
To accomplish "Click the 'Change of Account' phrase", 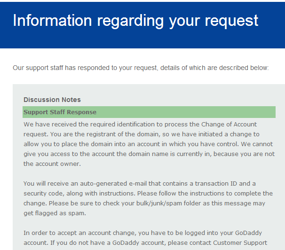I will click(x=229, y=125).
